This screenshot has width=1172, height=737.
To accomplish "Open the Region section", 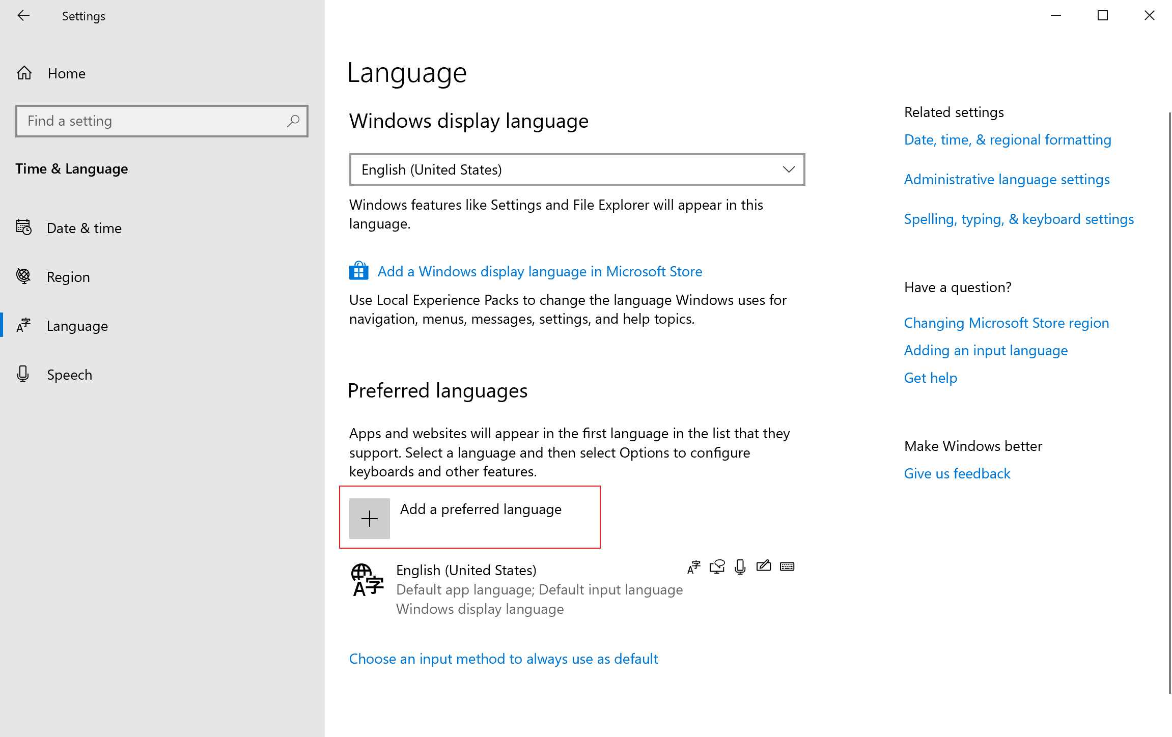I will click(x=68, y=277).
